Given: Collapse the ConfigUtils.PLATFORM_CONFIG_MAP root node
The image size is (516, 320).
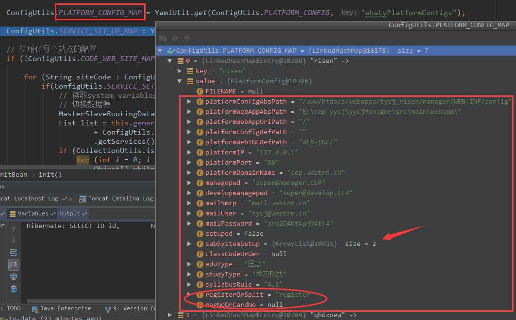Looking at the screenshot, I should coord(160,51).
